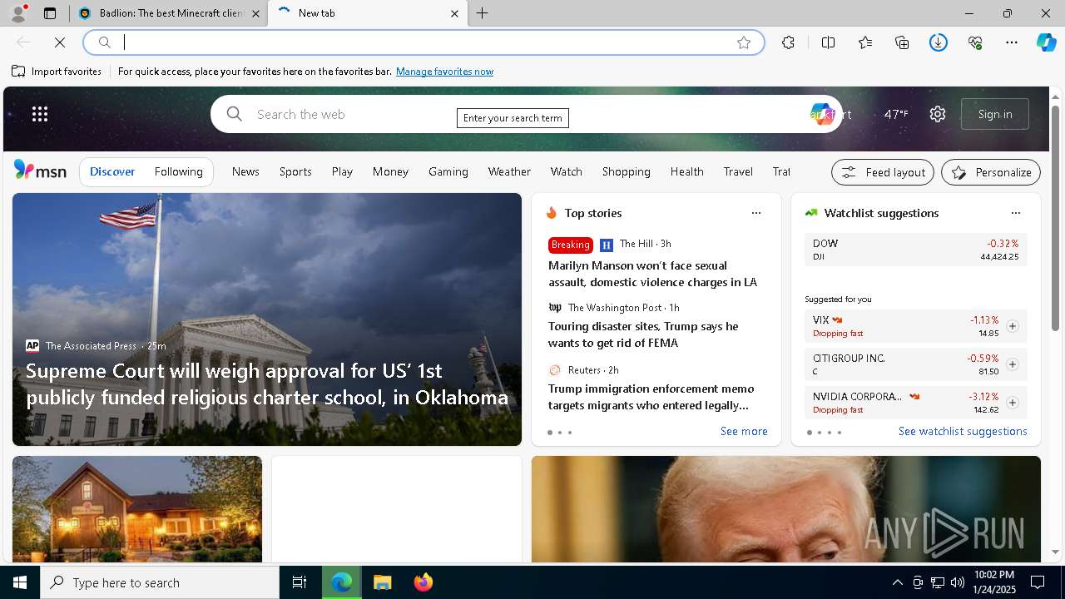The height and width of the screenshot is (599, 1065).
Task: Open the Copilot sidebar icon
Action: click(1046, 42)
